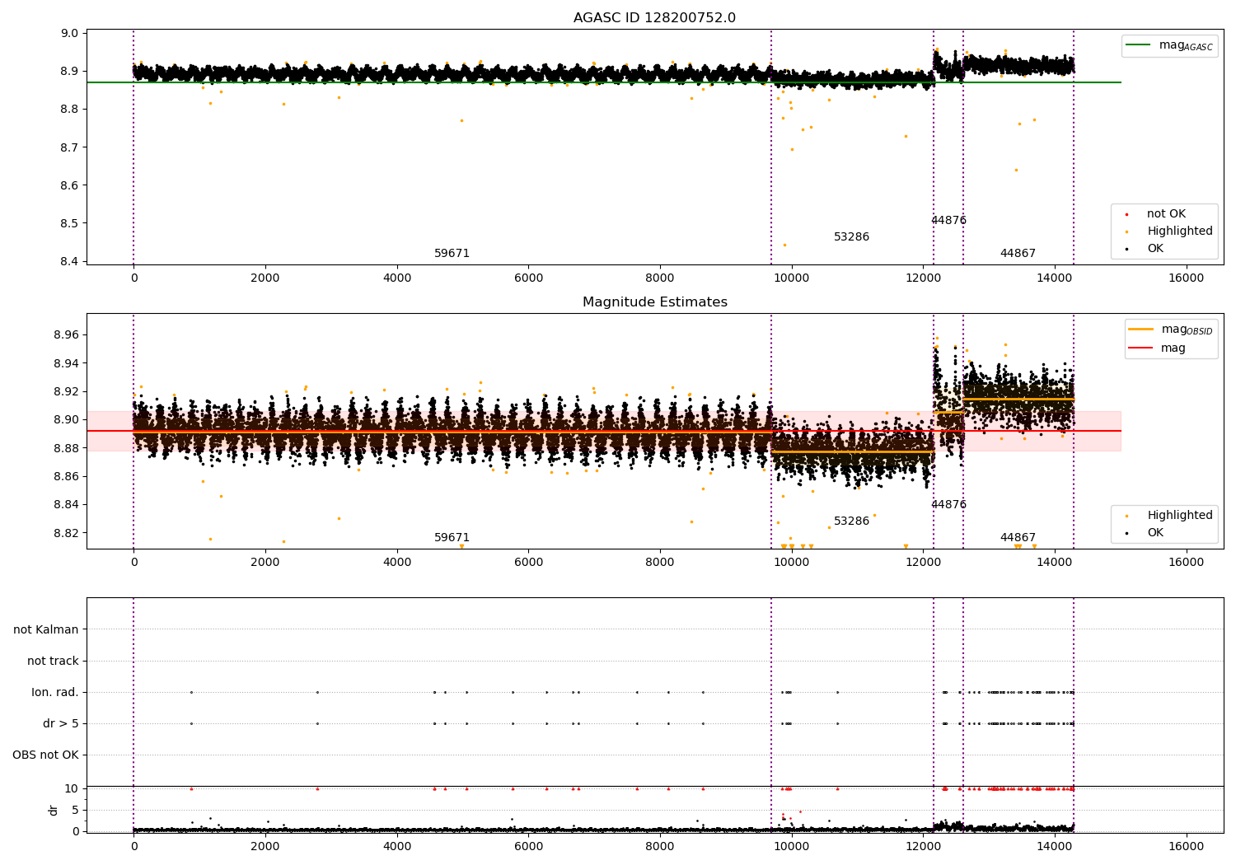This screenshot has height=865, width=1236.
Task: Click the 44876 annotation in the top panel
Action: 948,221
